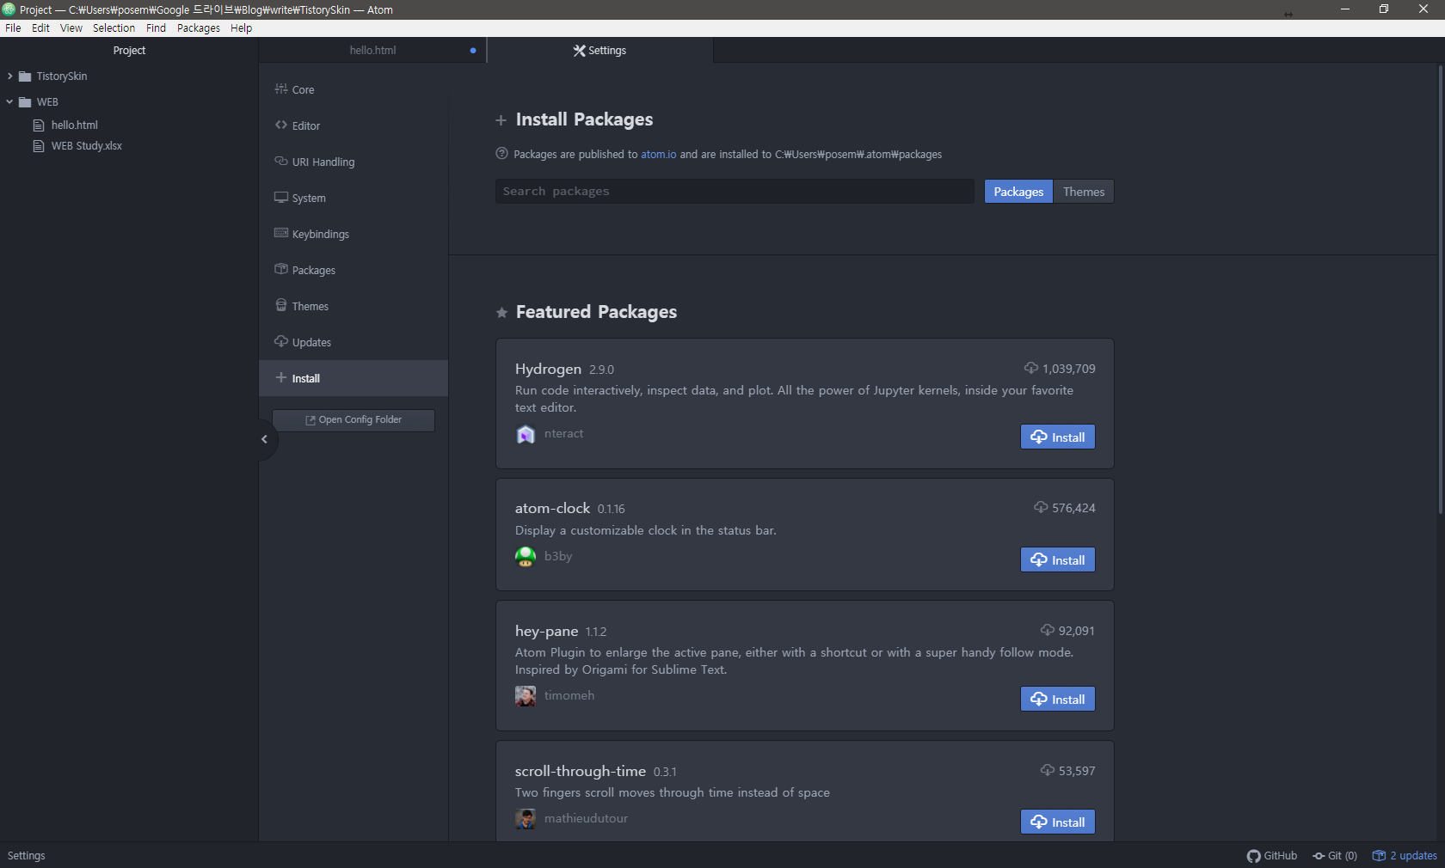1445x868 pixels.
Task: Click the TistorySkin folder icon
Action: [25, 76]
